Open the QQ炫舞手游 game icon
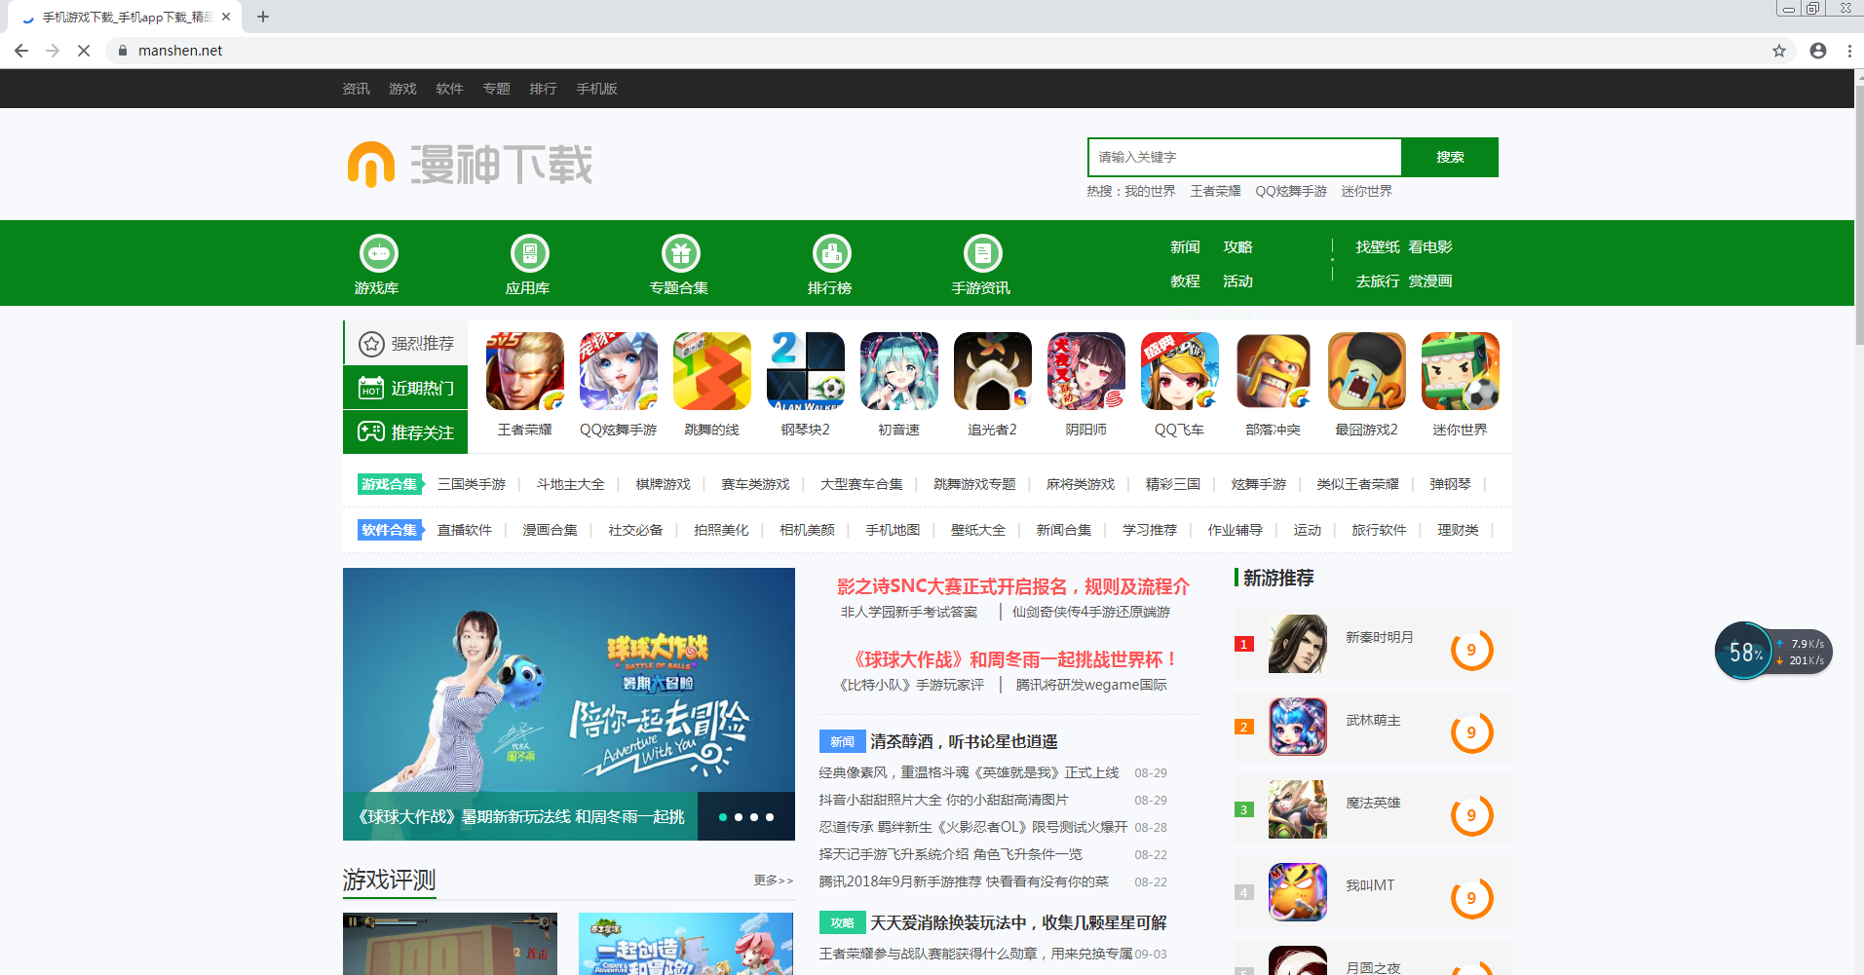Viewport: 1864px width, 975px height. pos(619,371)
